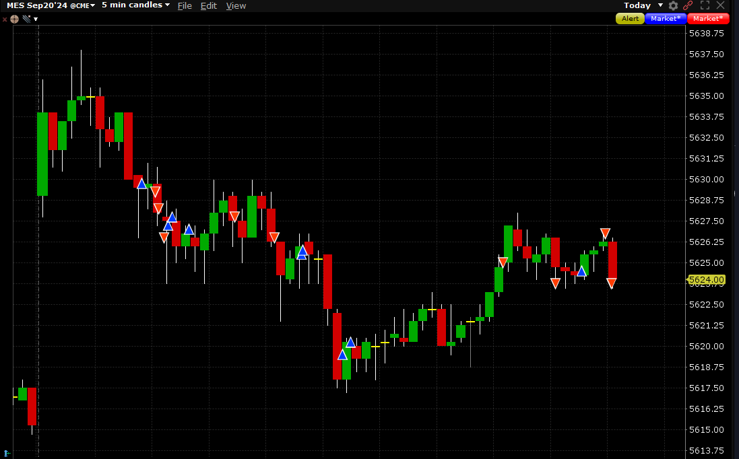Click the trendline drawing tool icon
The height and width of the screenshot is (459, 739).
coord(26,19)
